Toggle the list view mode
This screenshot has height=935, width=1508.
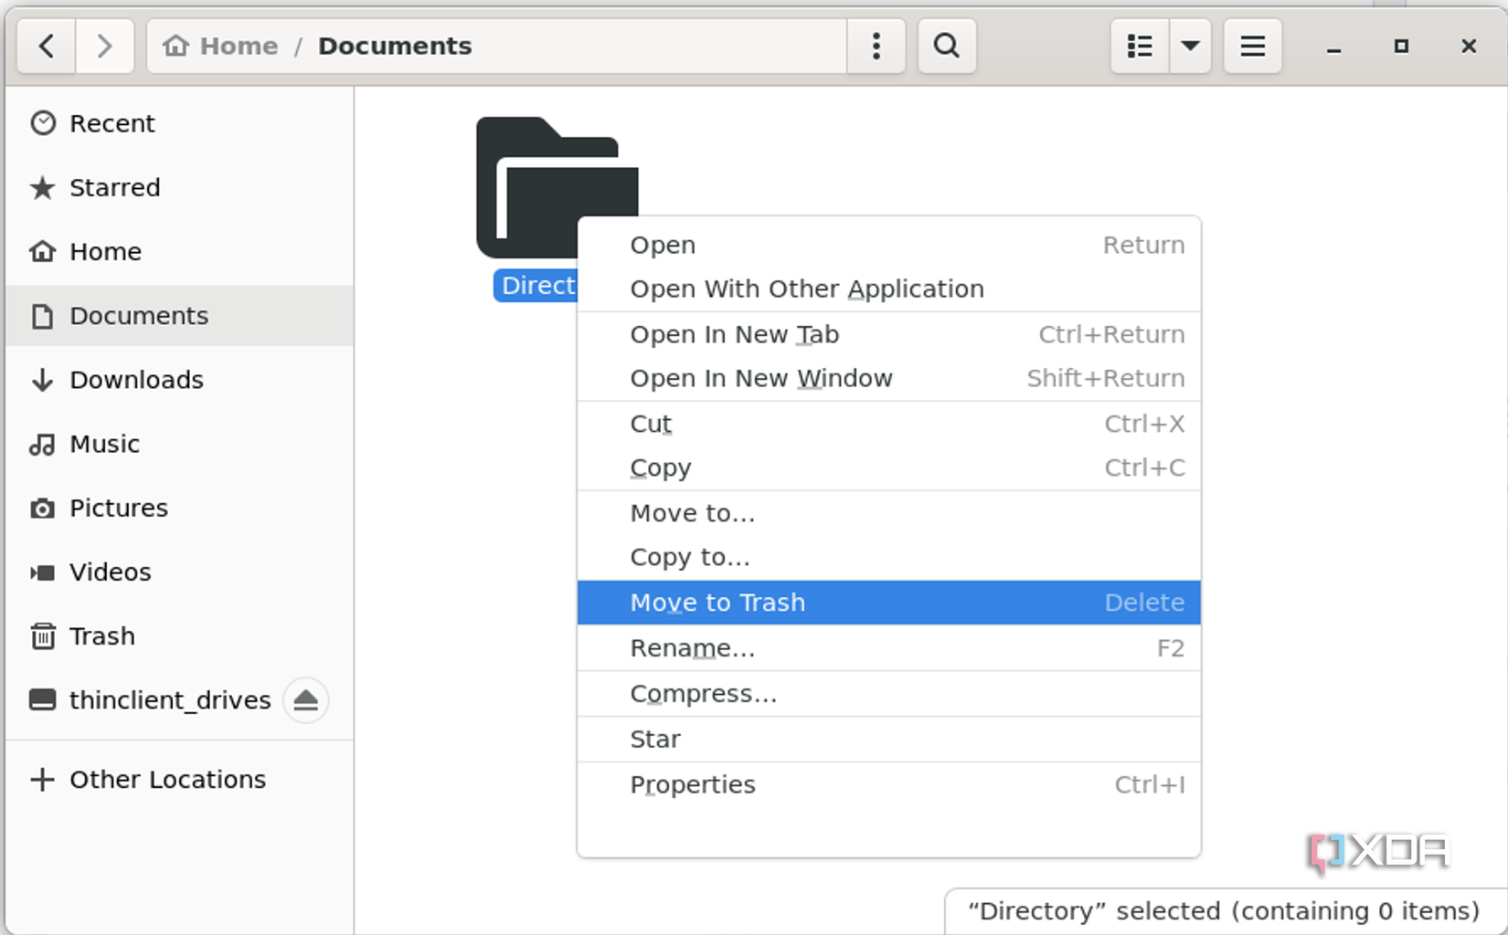click(1138, 46)
